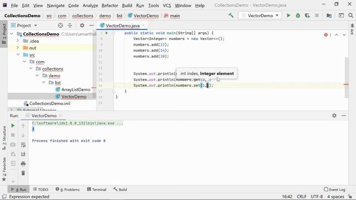The height and width of the screenshot is (200, 356).
Task: Click the Build project hammer icon
Action: tap(231, 16)
